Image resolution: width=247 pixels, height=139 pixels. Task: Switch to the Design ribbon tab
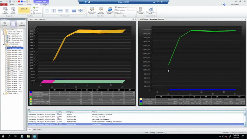(44, 5)
